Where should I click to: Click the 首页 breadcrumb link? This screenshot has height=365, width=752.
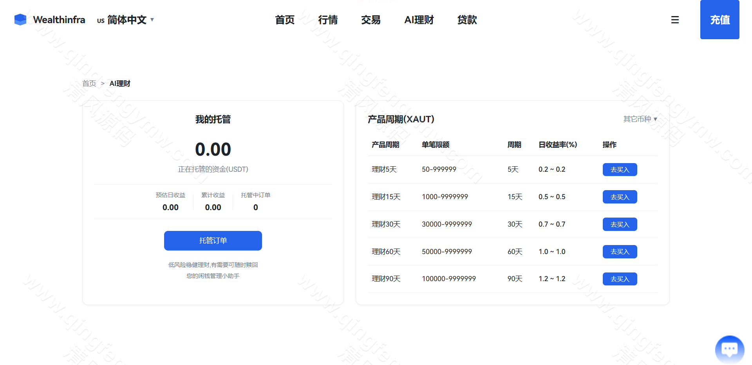click(x=89, y=84)
